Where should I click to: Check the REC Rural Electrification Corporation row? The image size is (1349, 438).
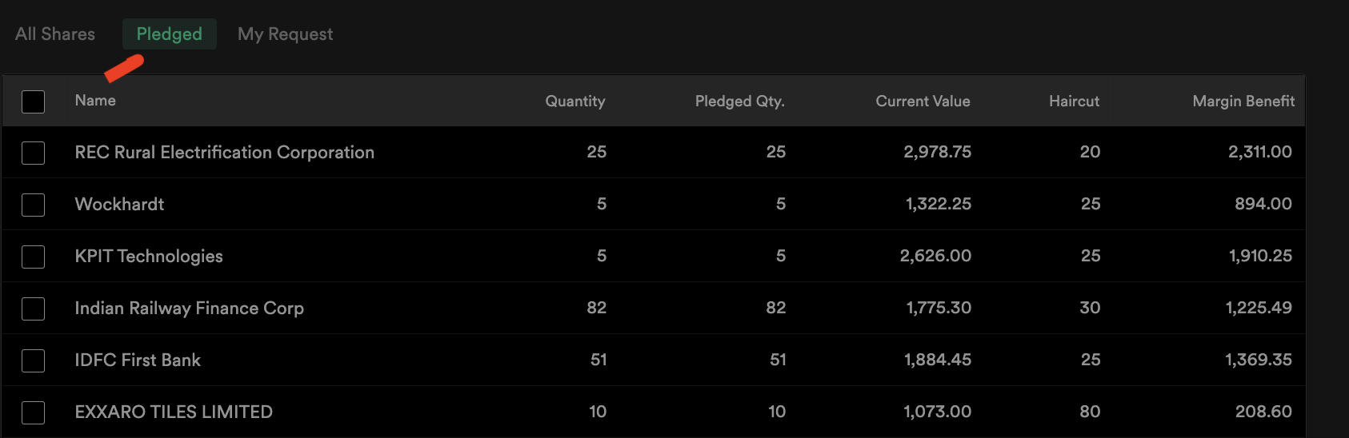[x=33, y=153]
